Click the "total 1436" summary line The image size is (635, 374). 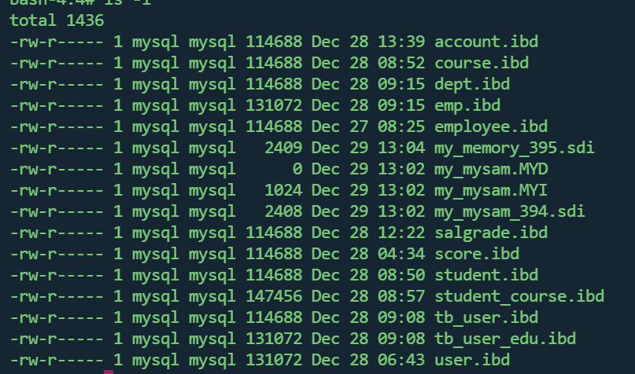(57, 20)
